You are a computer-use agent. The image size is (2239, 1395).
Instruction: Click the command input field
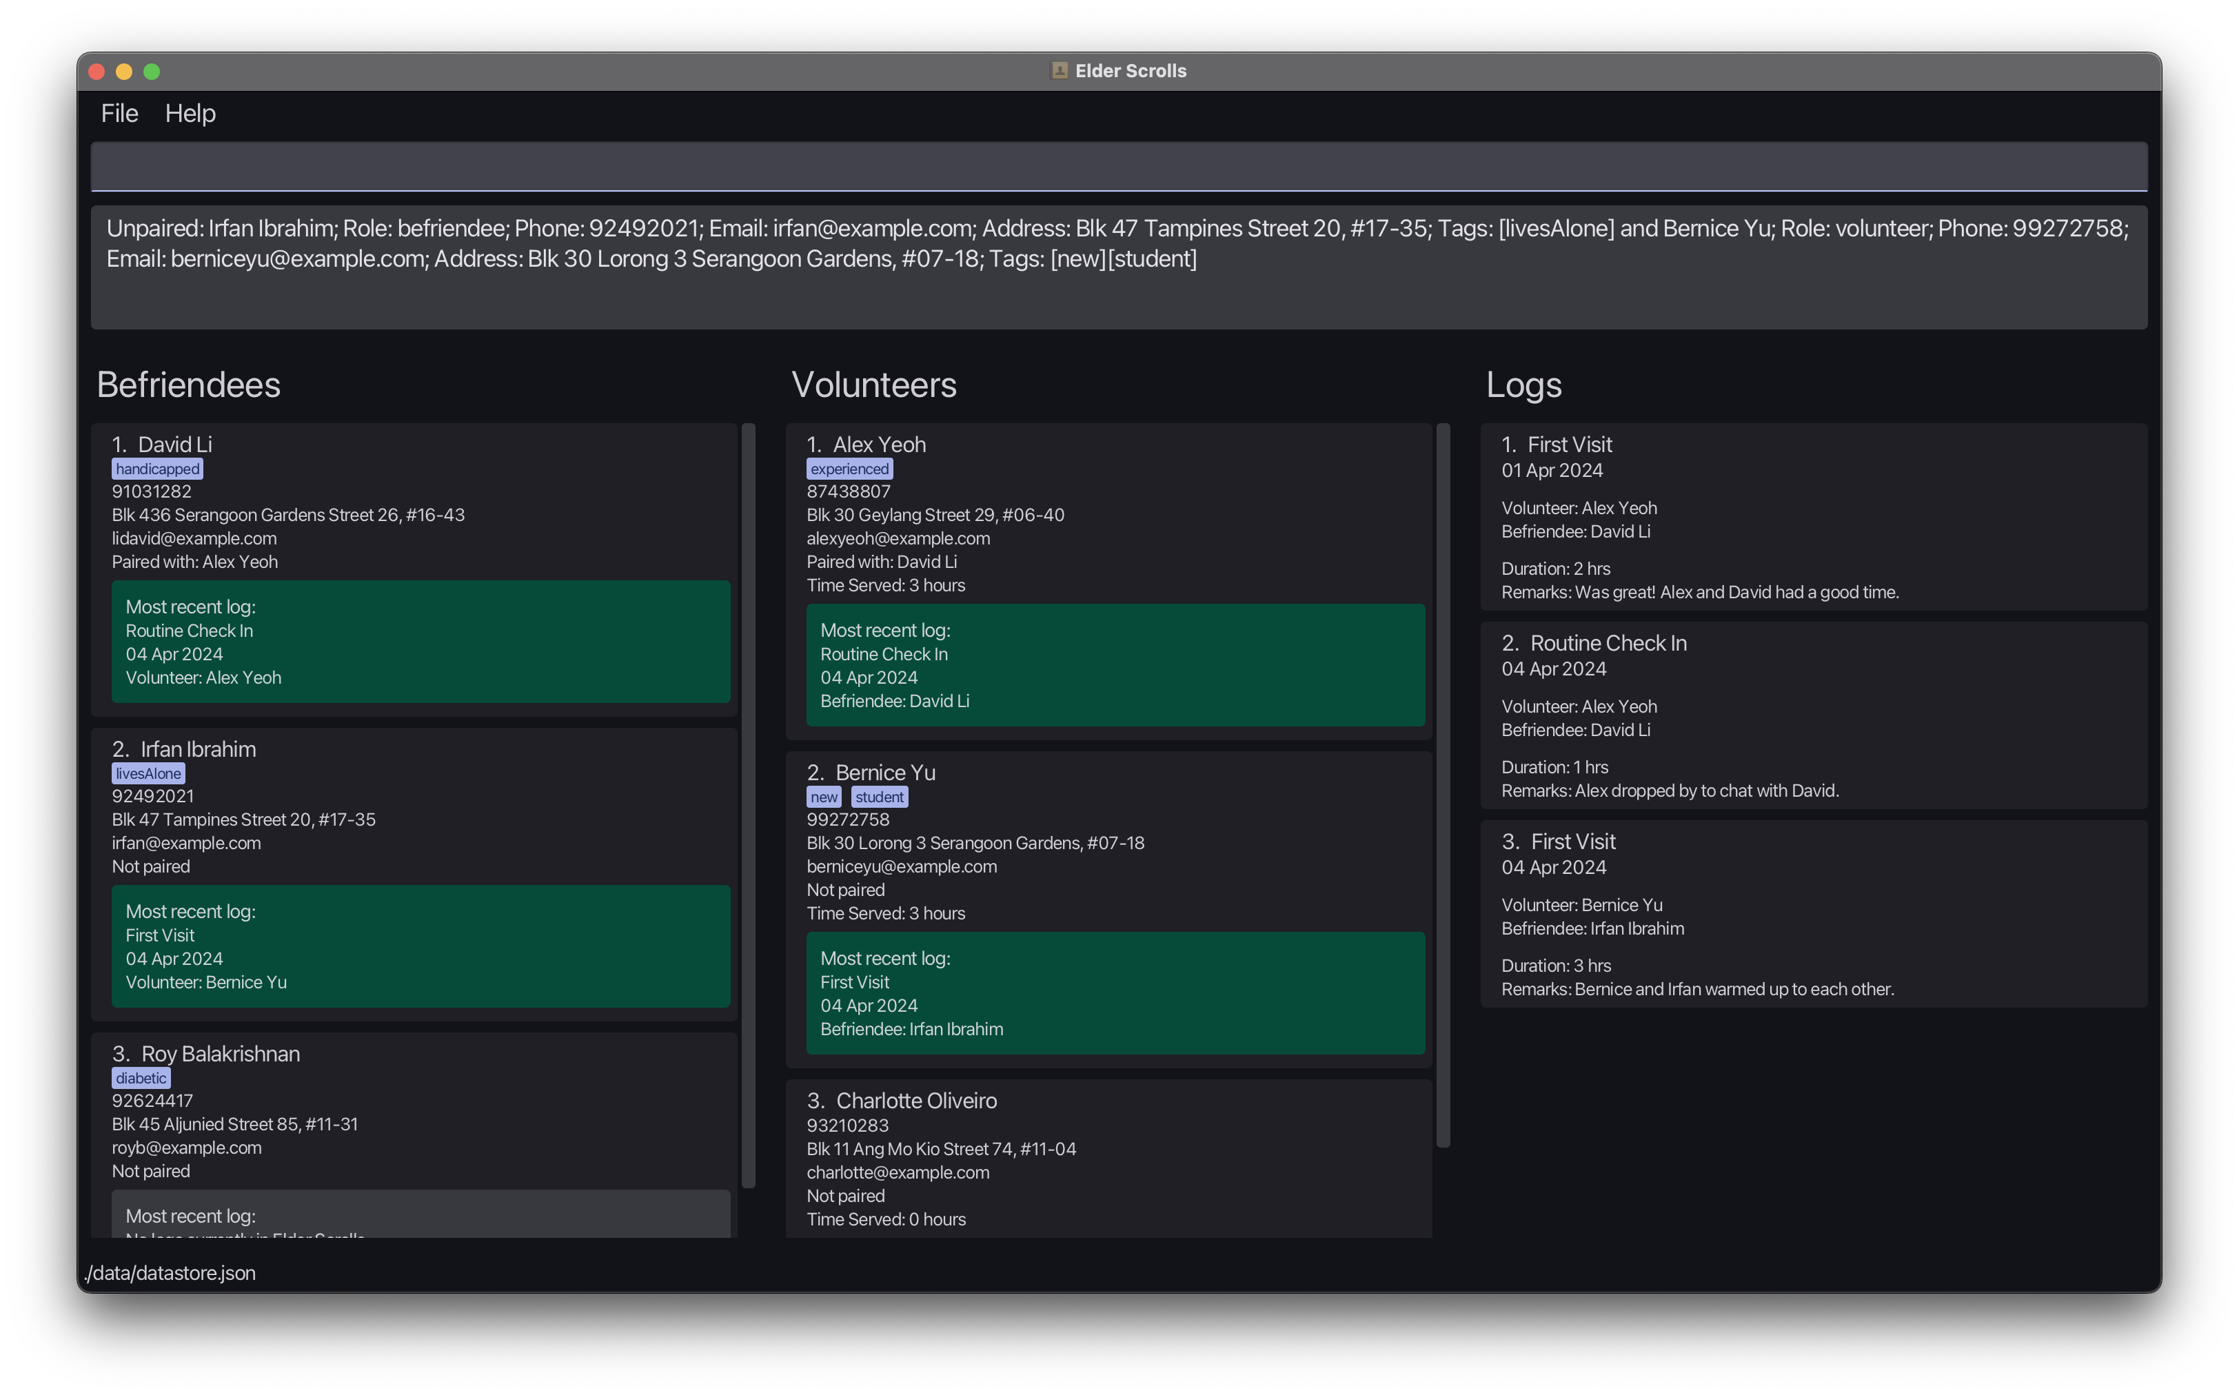[x=1118, y=166]
